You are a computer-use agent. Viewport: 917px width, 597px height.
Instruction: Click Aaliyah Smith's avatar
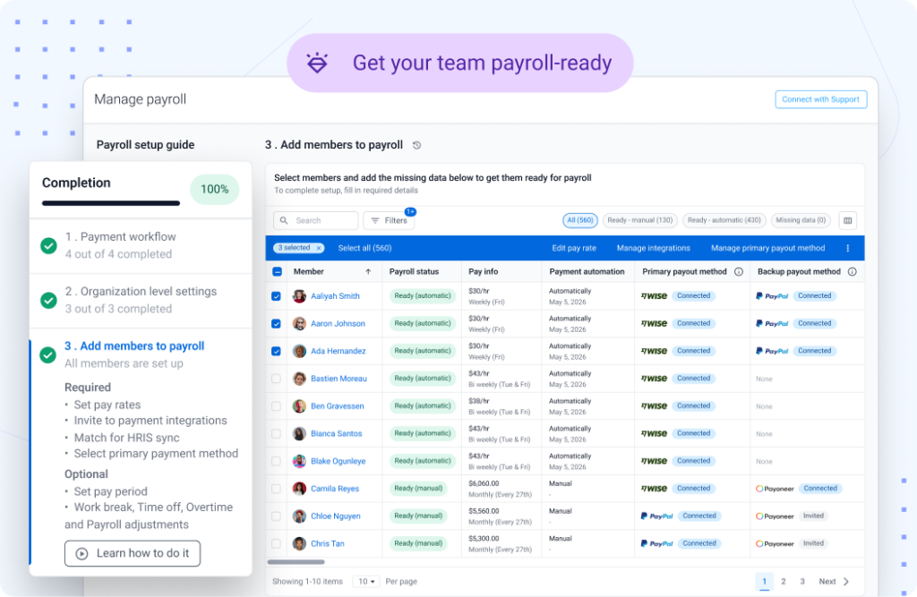[299, 296]
